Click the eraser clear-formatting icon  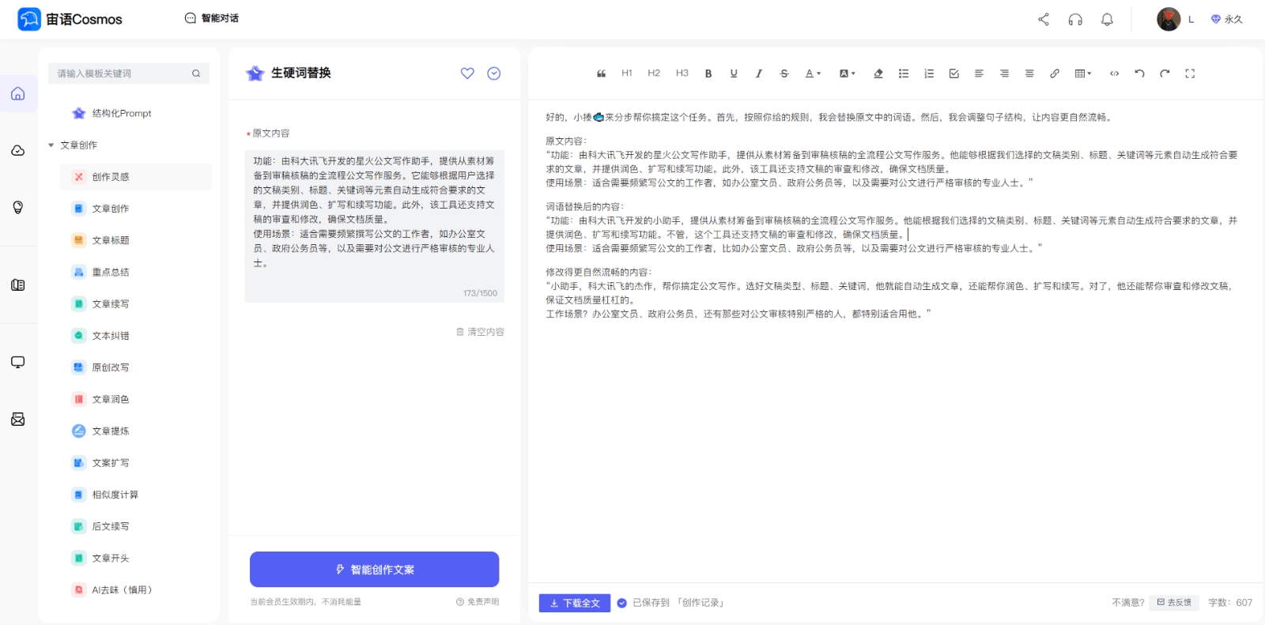coord(878,73)
